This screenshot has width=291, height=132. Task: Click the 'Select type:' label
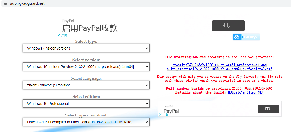86,41
